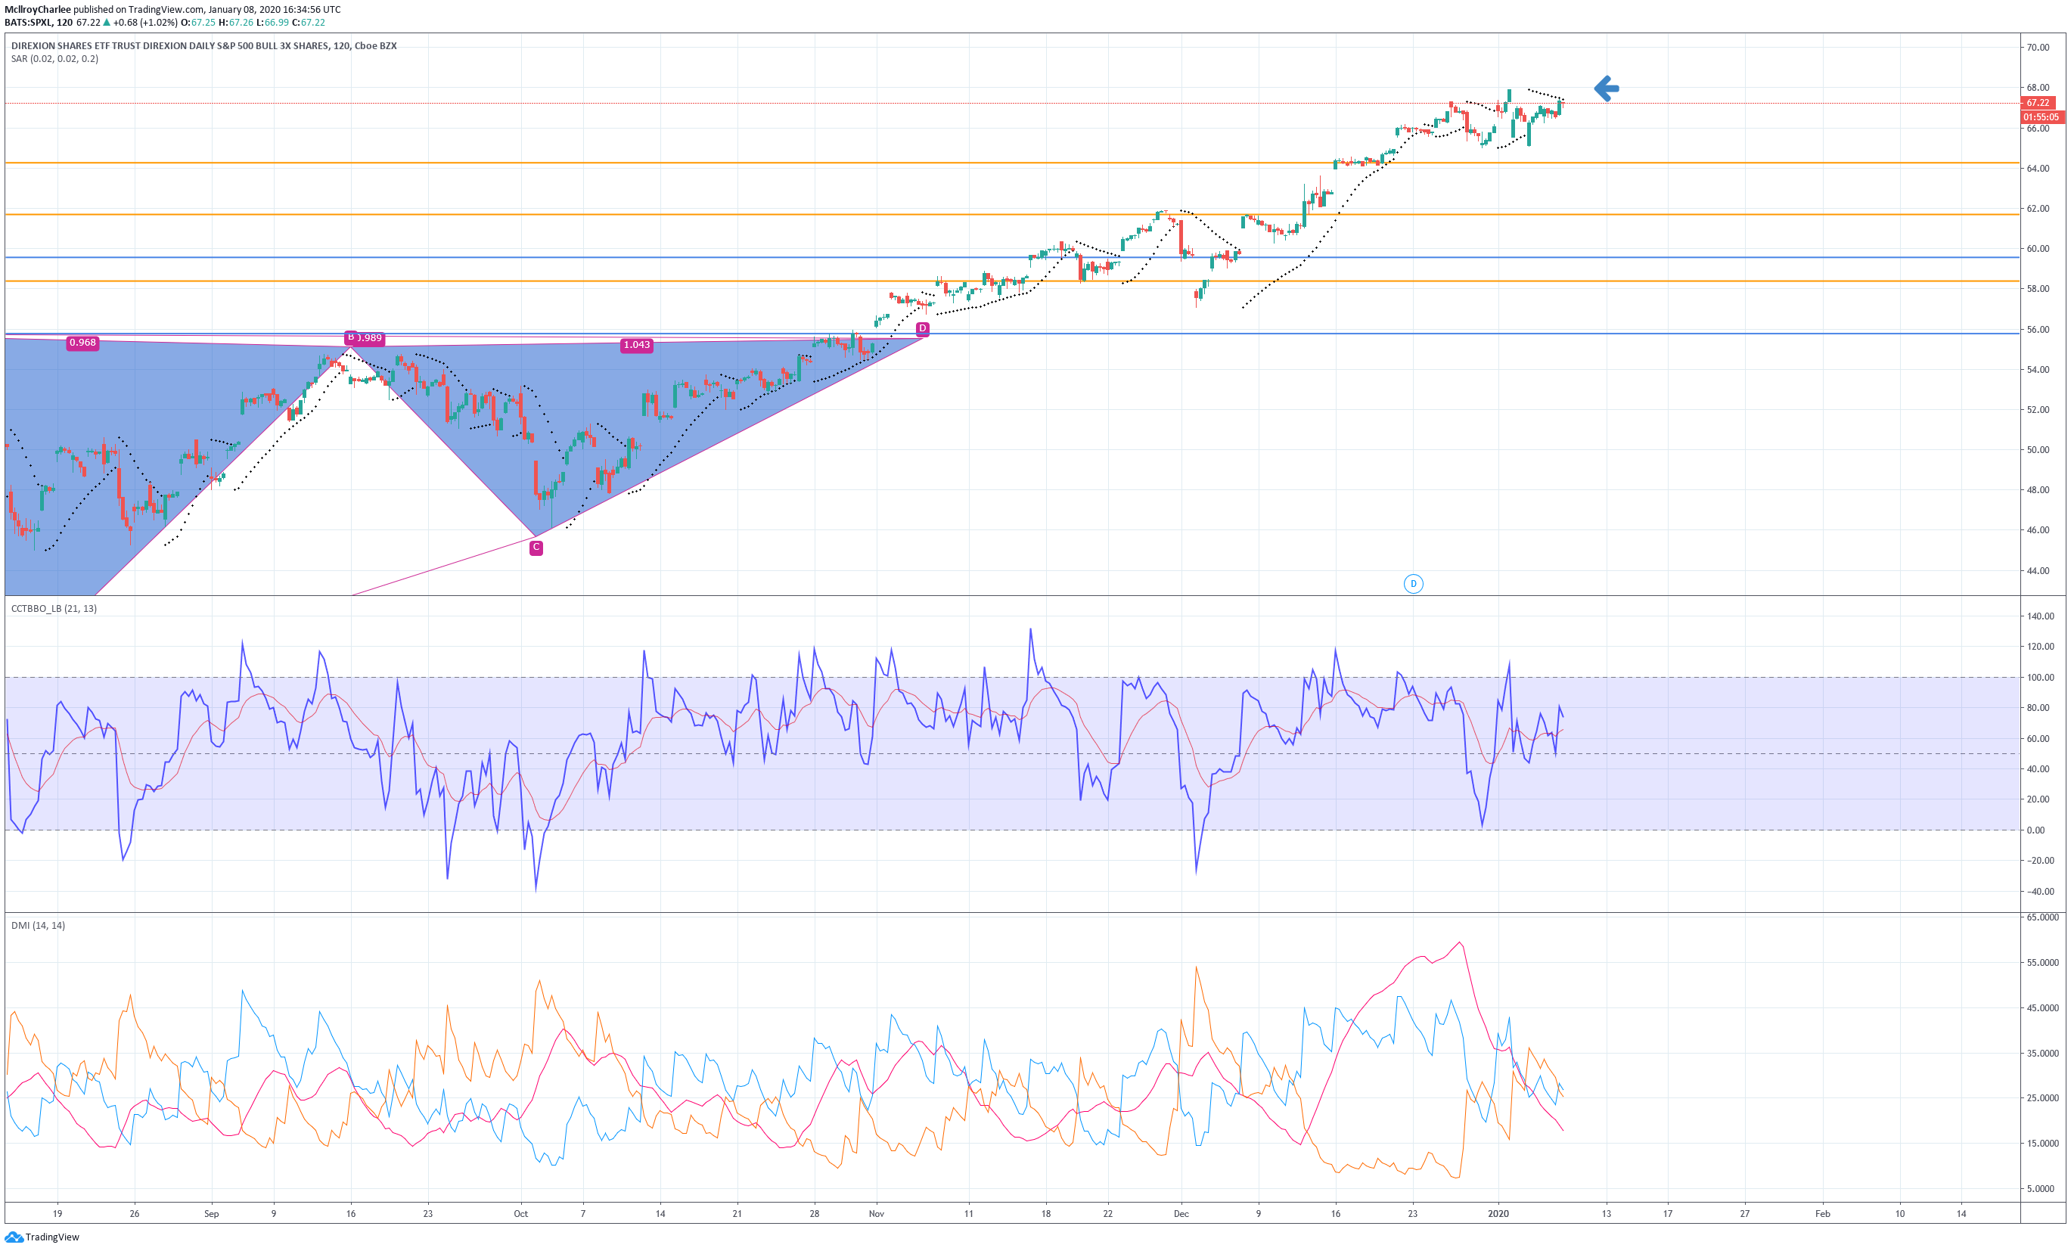Click the -40.00 oscillator axis label
Screen dimensions: 2071x1251
pyautogui.click(x=2040, y=891)
